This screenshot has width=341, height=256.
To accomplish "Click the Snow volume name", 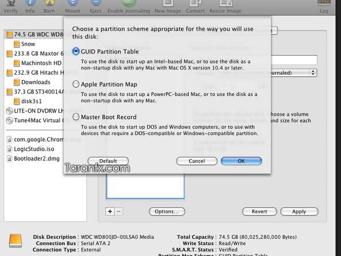I will [28, 44].
